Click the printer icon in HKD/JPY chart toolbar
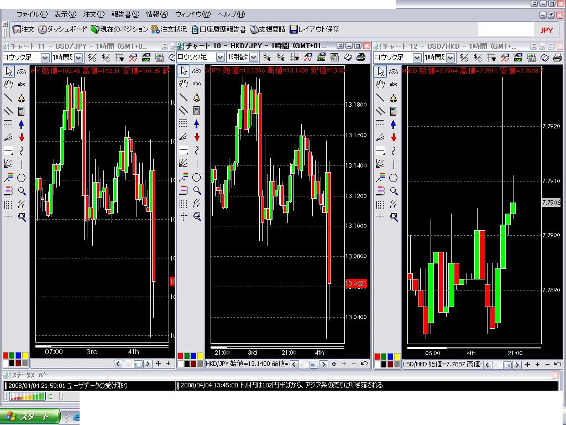The image size is (566, 425). point(360,57)
